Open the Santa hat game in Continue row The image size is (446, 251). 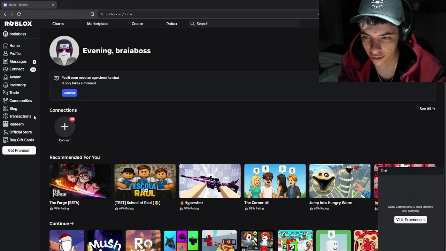tap(67, 241)
